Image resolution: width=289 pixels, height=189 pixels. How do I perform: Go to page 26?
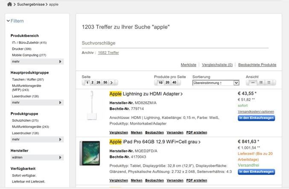tap(99, 83)
